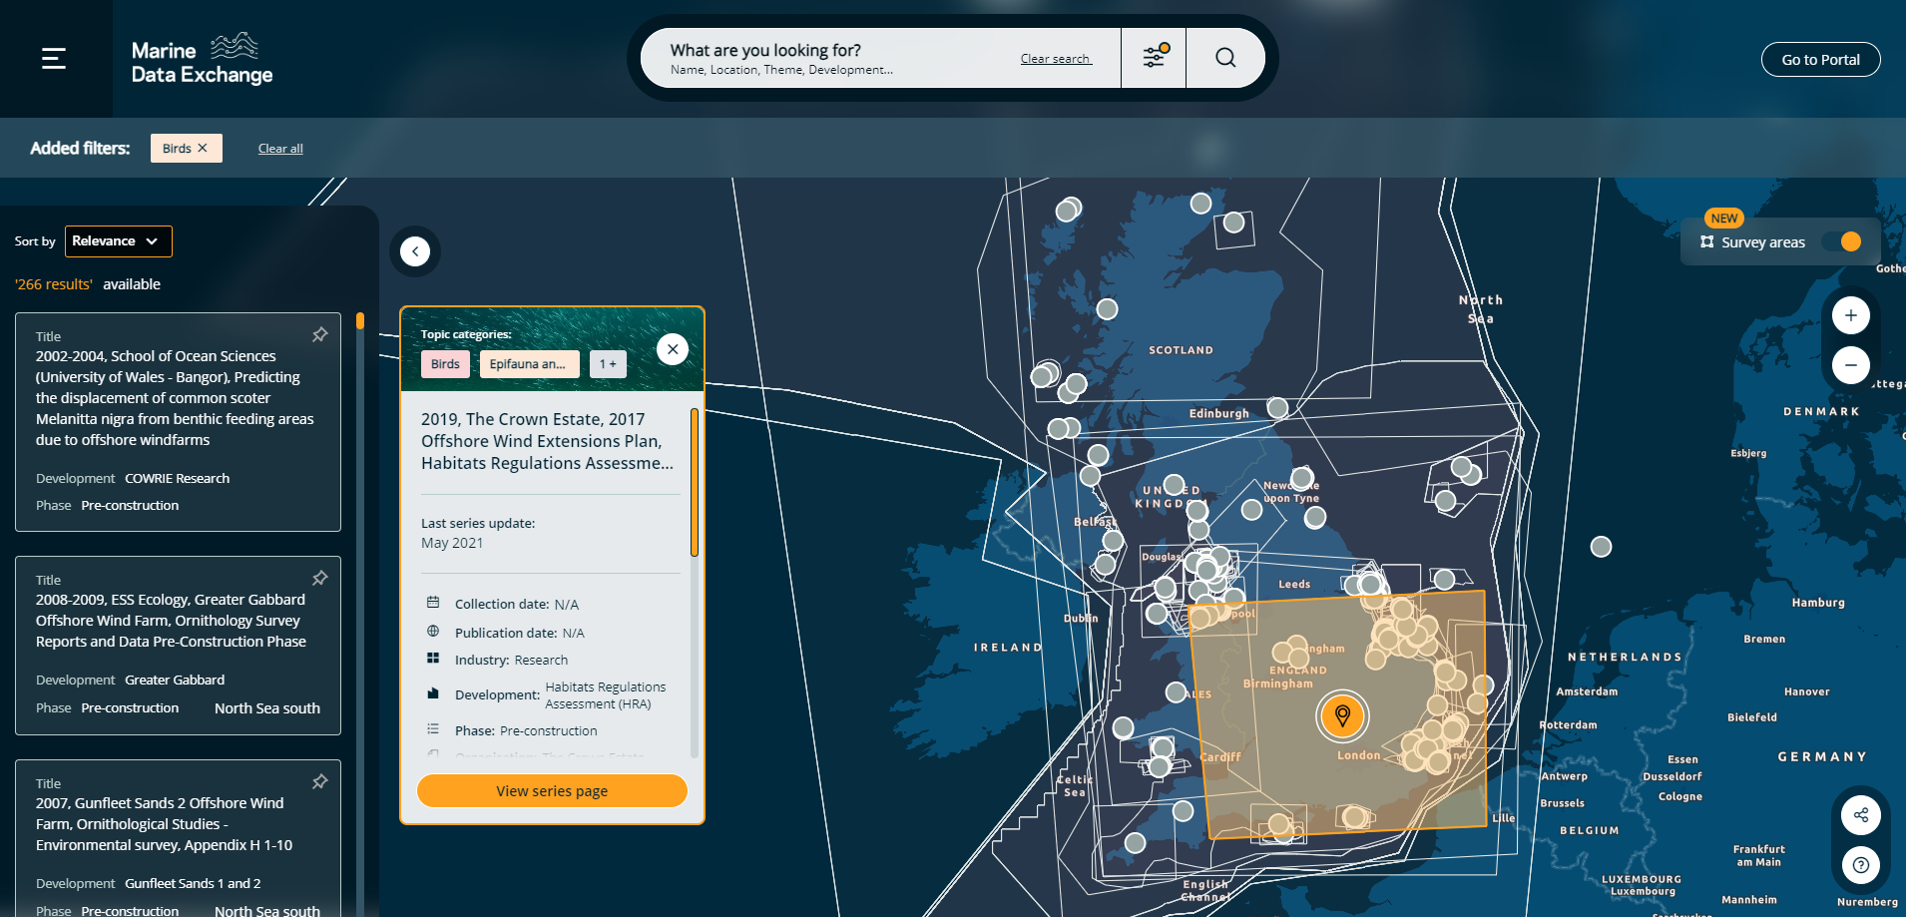1906x917 pixels.
Task: Click the back arrow beside the detail card
Action: (x=414, y=250)
